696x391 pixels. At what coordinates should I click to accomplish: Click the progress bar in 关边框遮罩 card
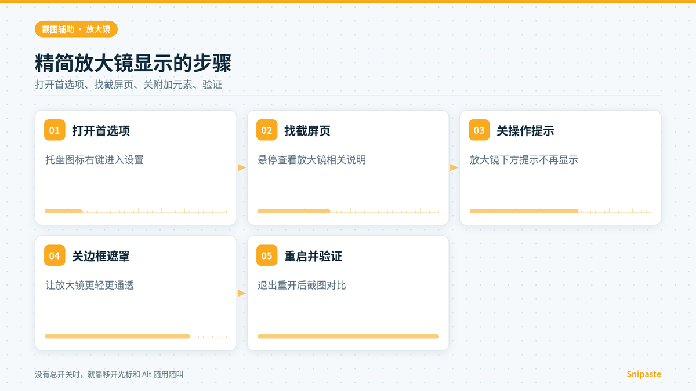pos(136,336)
